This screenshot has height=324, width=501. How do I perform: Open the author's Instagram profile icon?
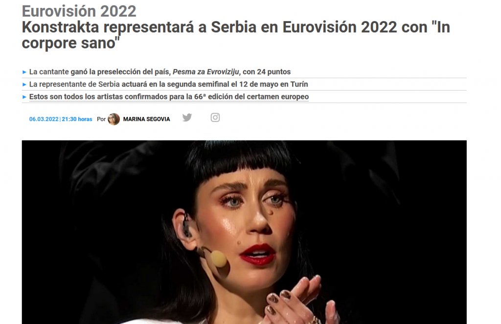215,117
